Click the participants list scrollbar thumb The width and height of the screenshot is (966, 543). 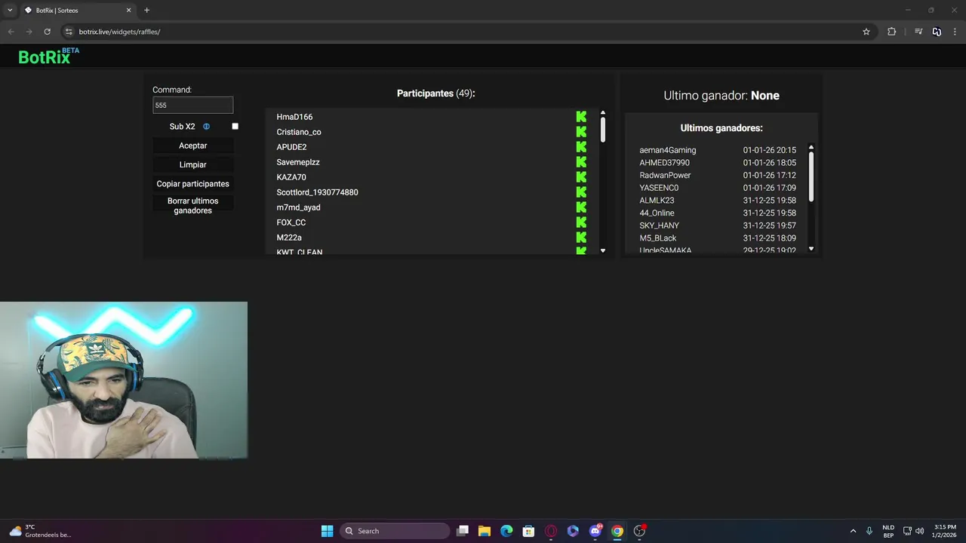pyautogui.click(x=603, y=130)
